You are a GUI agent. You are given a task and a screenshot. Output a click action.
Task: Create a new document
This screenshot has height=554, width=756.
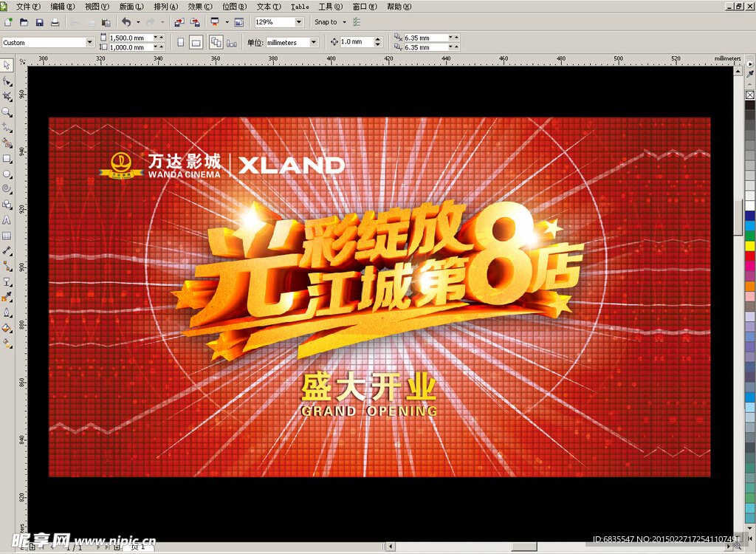coord(8,22)
